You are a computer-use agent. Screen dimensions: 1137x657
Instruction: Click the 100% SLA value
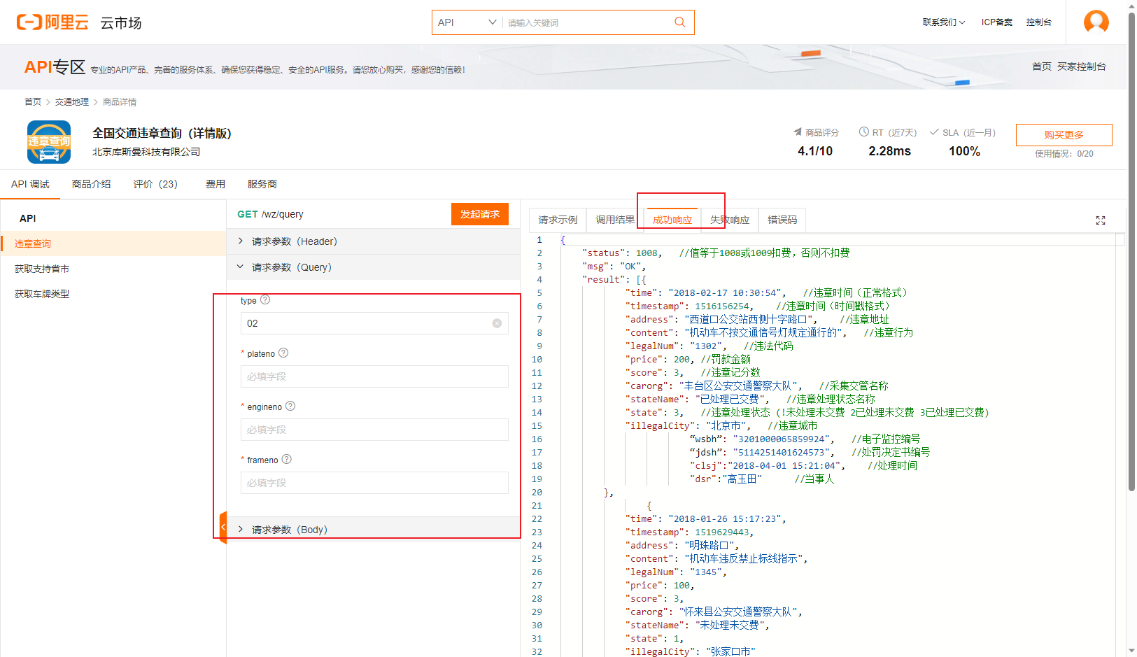point(964,151)
